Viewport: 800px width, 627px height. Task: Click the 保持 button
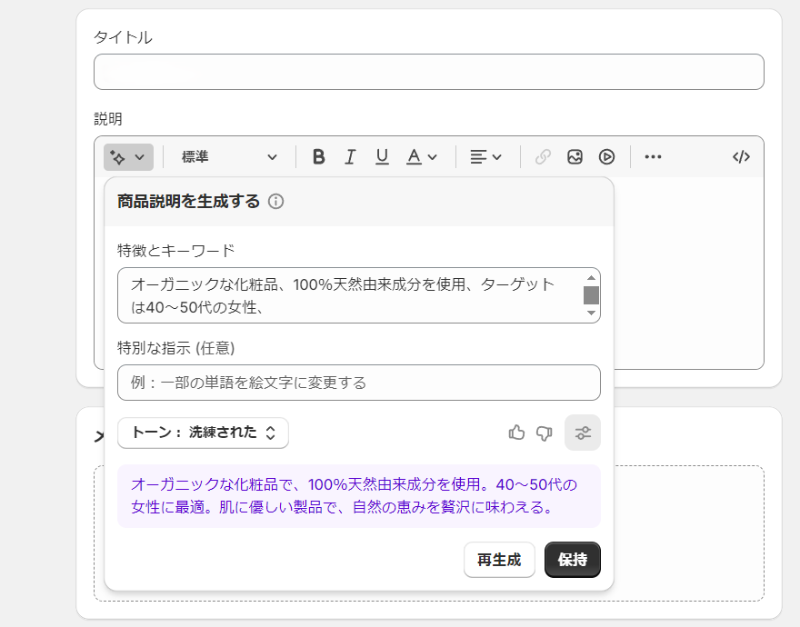[573, 560]
